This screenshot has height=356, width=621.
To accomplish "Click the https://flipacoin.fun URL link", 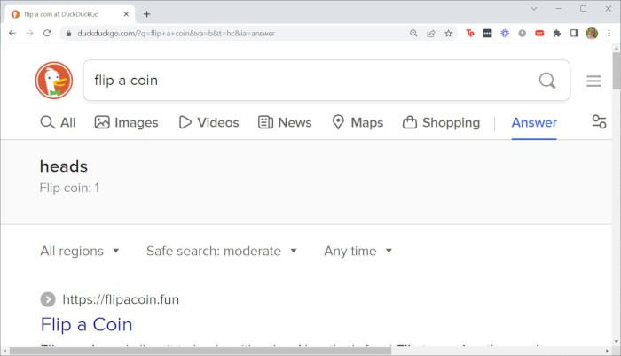I will click(121, 299).
